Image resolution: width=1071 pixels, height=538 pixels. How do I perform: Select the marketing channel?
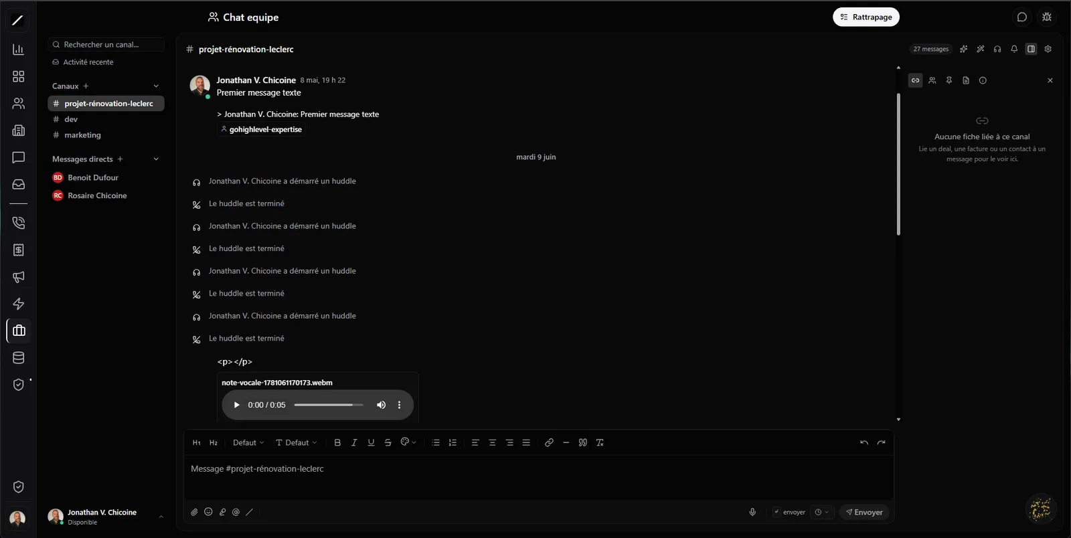pos(106,135)
